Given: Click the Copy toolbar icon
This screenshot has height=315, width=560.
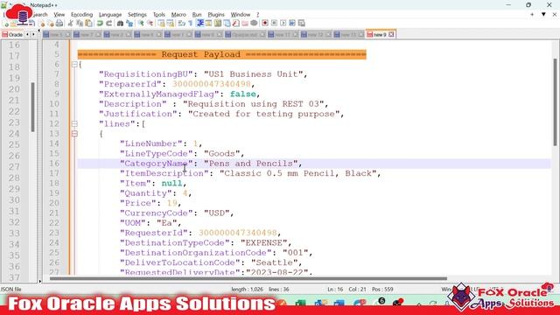Looking at the screenshot, I should pos(80,24).
